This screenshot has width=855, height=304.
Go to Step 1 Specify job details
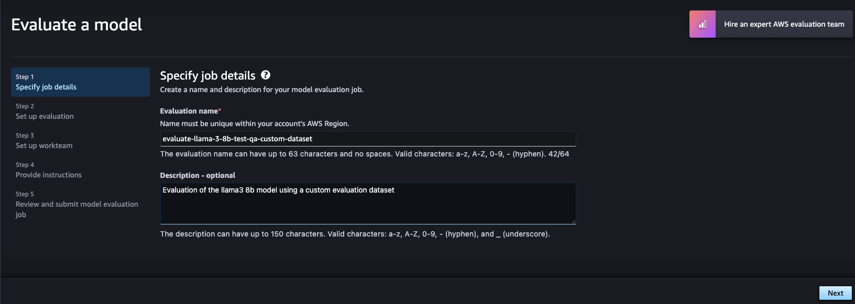[x=80, y=82]
